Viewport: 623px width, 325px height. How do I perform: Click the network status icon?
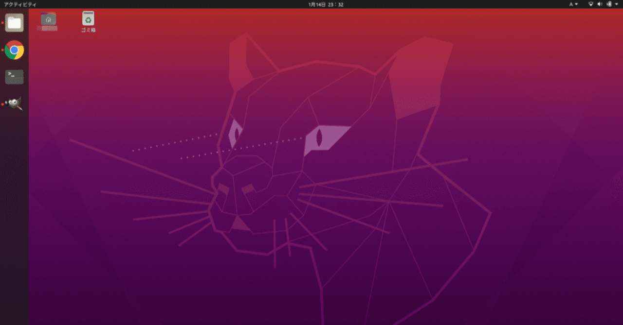[591, 4]
